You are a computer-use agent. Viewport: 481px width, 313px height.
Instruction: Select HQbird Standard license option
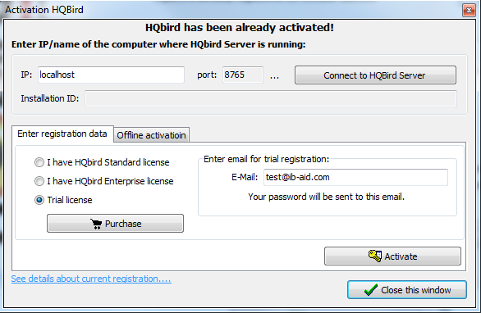(x=39, y=162)
